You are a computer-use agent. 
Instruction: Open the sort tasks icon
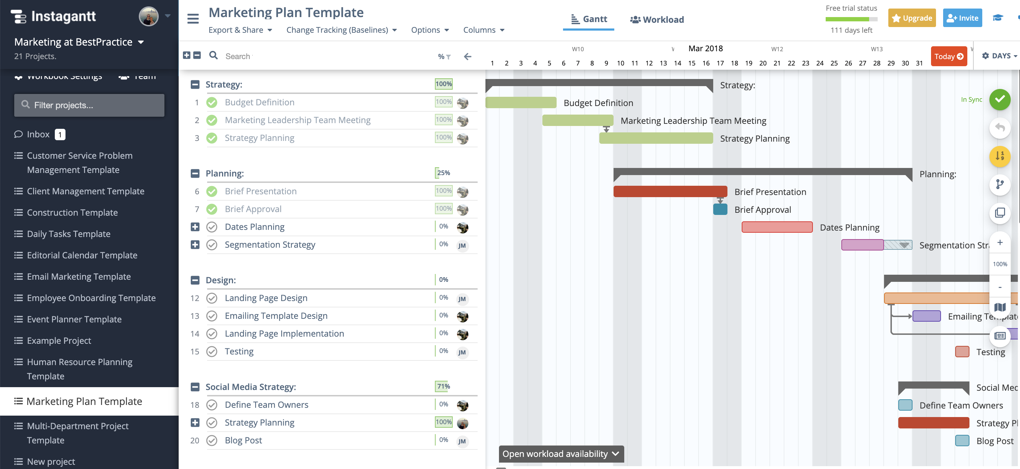pos(1000,156)
